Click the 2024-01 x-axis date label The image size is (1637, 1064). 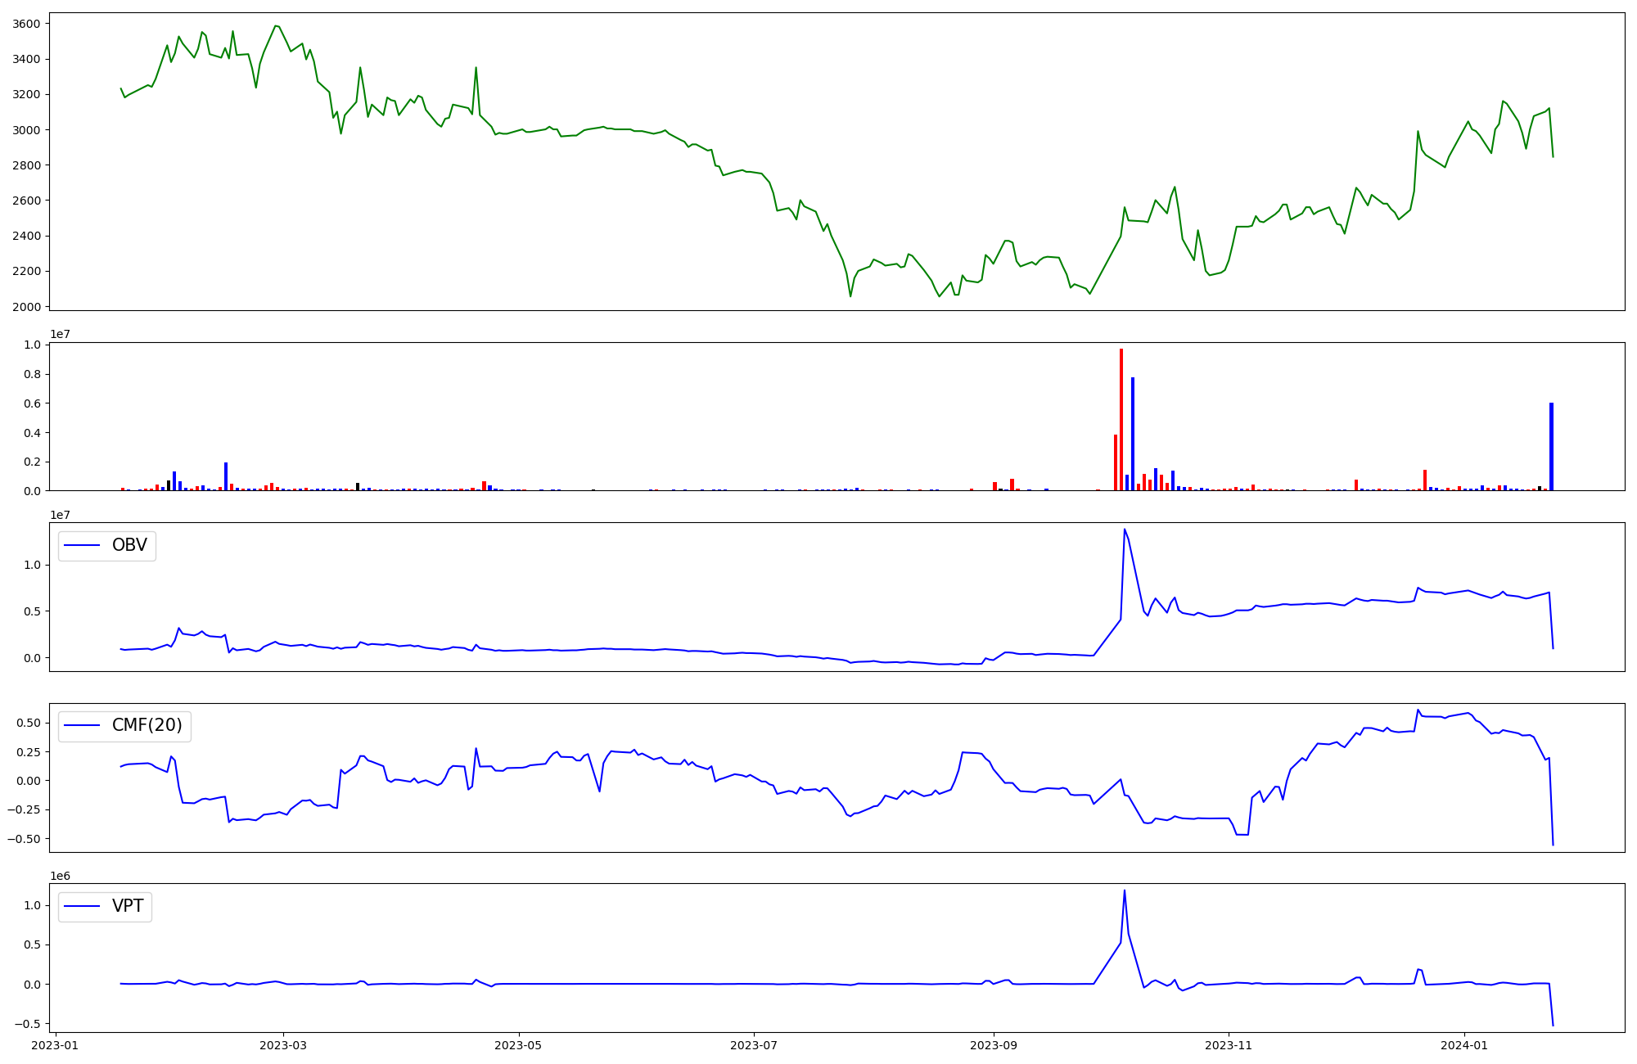pyautogui.click(x=1464, y=1045)
